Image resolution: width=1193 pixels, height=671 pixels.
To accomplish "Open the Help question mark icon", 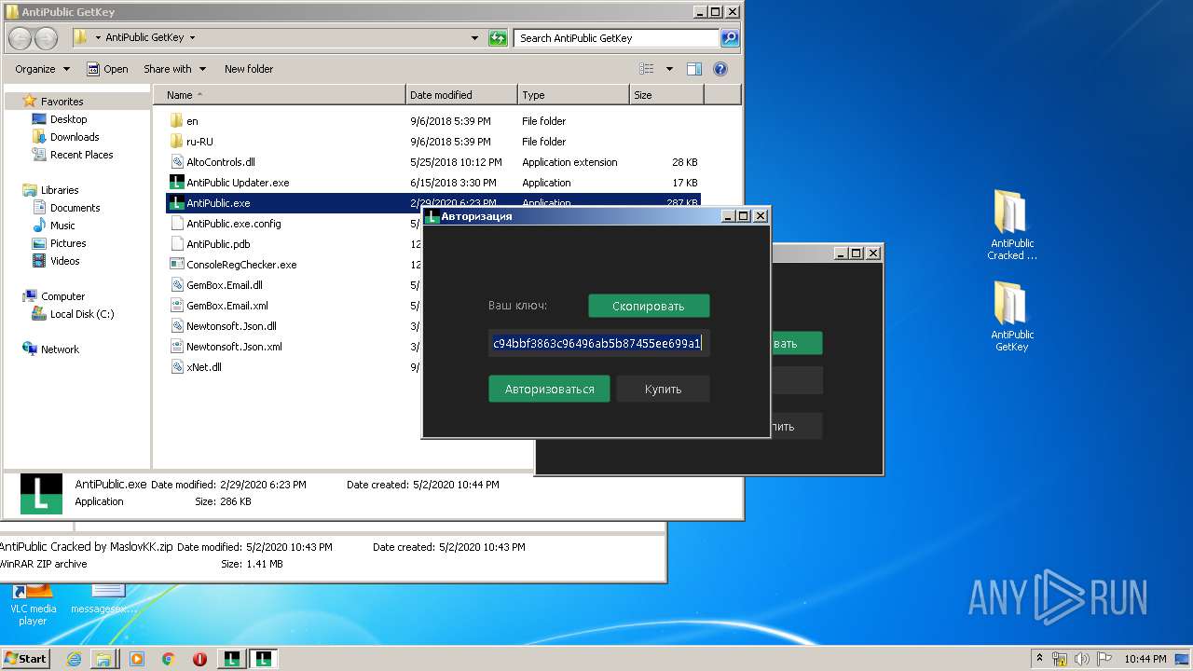I will click(720, 69).
